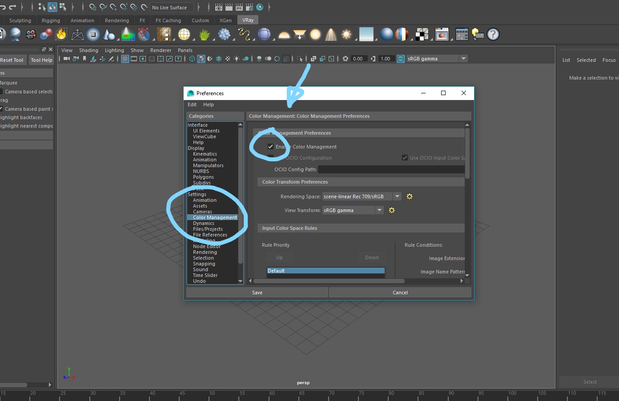The width and height of the screenshot is (619, 401).
Task: Click the V-Ray fire/volume grid shelf icon
Action: [61, 34]
